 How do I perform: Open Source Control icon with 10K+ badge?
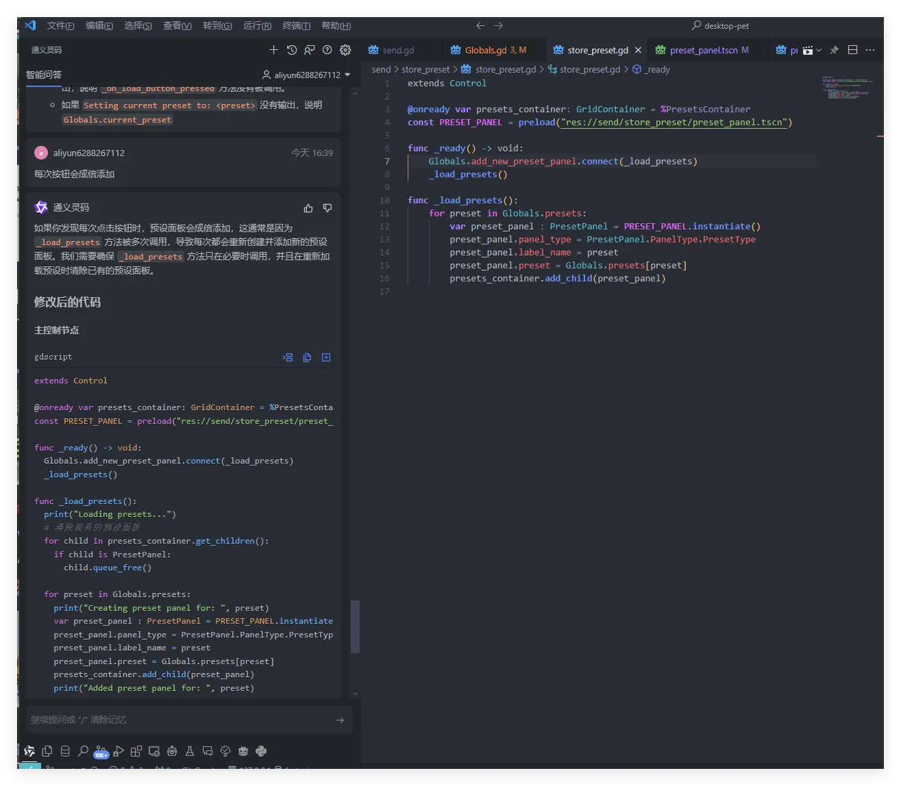[101, 752]
